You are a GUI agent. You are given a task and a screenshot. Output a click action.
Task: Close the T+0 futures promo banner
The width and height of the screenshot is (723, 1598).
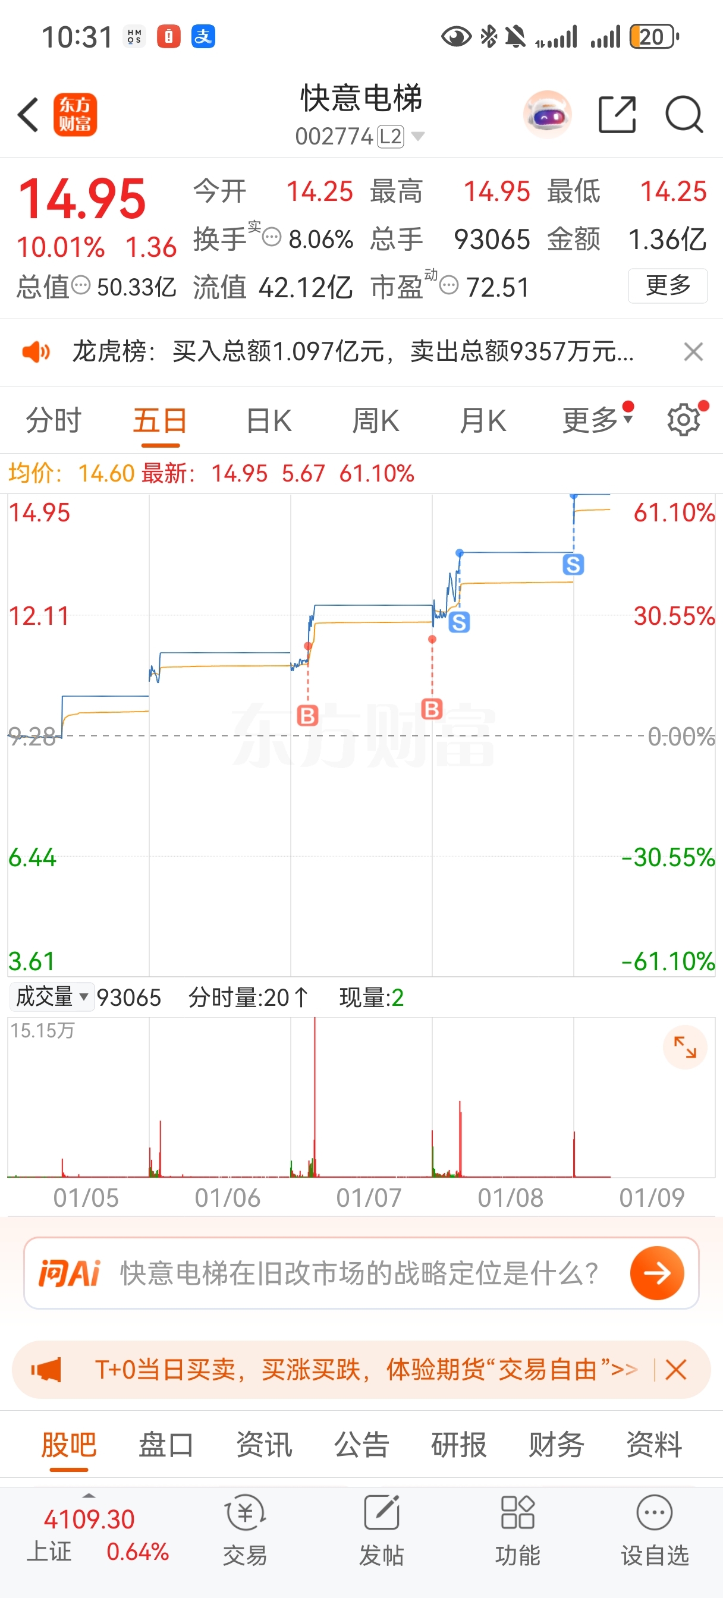point(675,1370)
